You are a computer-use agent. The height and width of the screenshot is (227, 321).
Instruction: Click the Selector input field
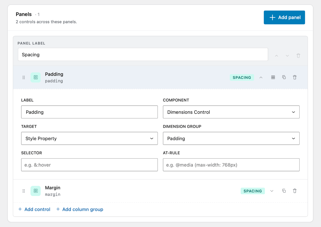pyautogui.click(x=89, y=165)
